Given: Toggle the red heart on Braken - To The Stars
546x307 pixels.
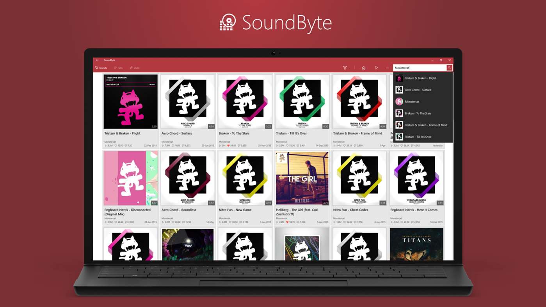Looking at the screenshot, I should coord(228,146).
